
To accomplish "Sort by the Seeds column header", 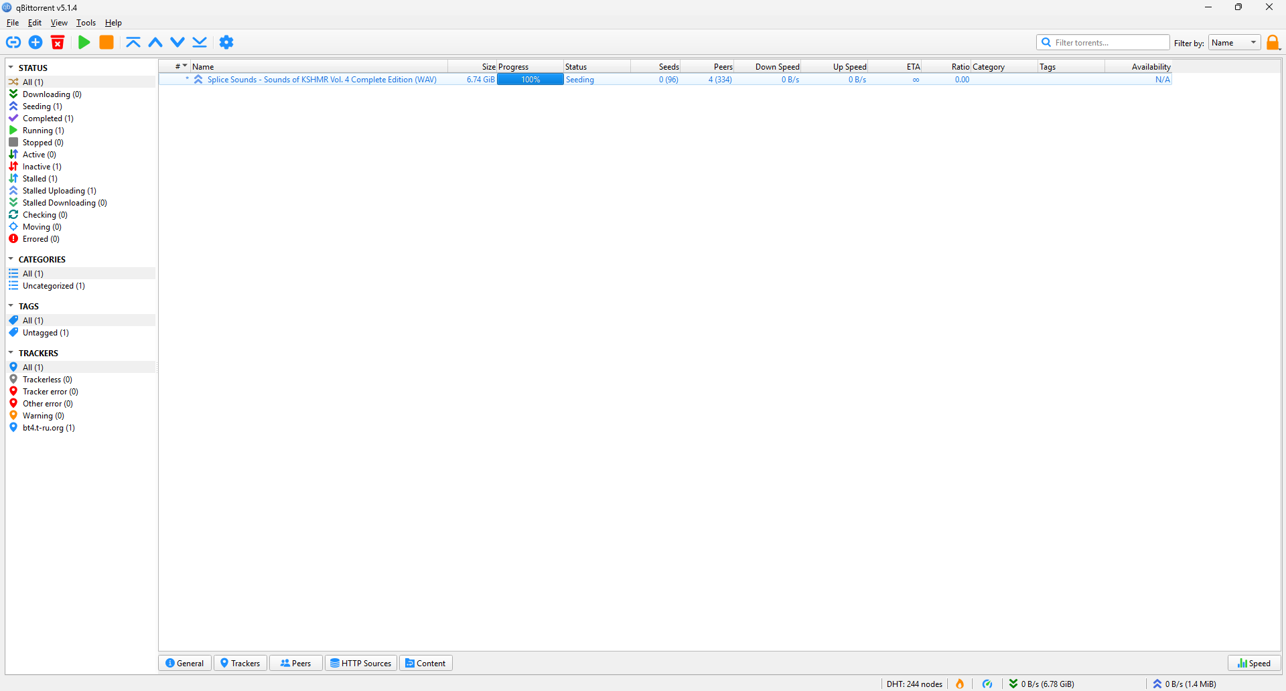I will (656, 66).
